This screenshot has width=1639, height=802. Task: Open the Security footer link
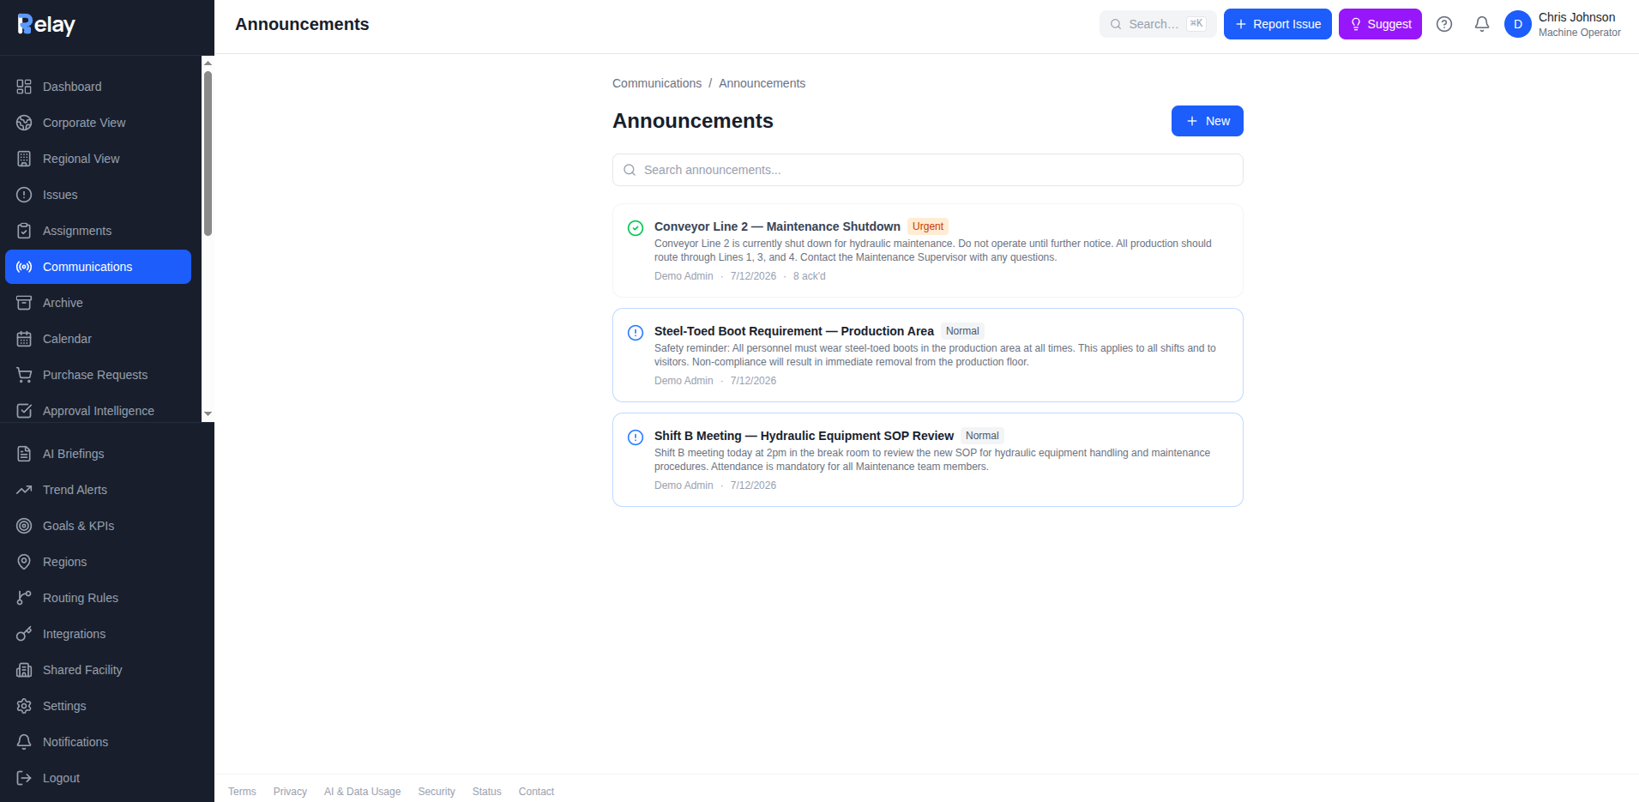(x=437, y=792)
